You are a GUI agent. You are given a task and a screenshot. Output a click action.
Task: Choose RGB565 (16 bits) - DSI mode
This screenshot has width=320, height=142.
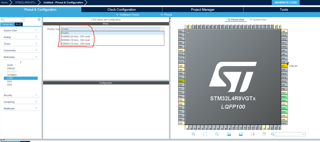(112, 43)
